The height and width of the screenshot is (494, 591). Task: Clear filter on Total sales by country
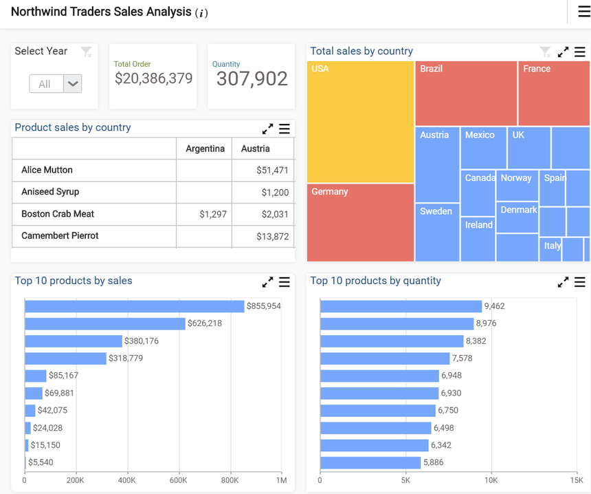545,52
